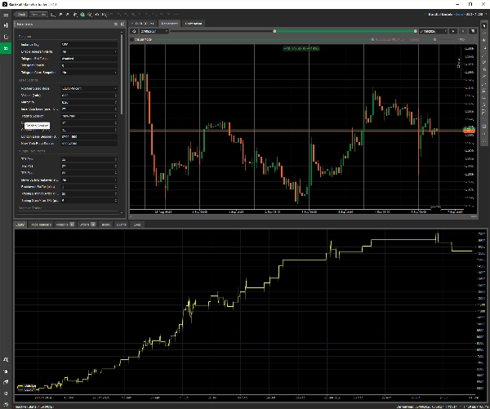Open backtesting settings gear icon
490x409 pixels.
click(x=134, y=31)
